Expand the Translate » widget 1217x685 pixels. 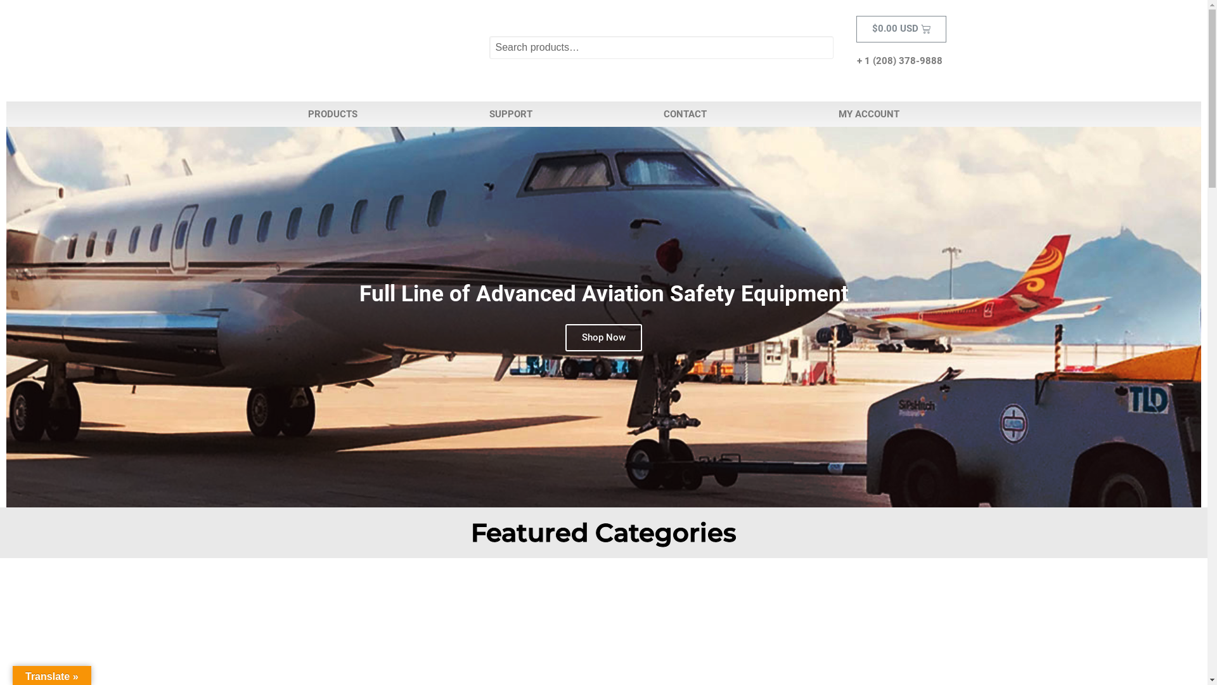pyautogui.click(x=52, y=676)
